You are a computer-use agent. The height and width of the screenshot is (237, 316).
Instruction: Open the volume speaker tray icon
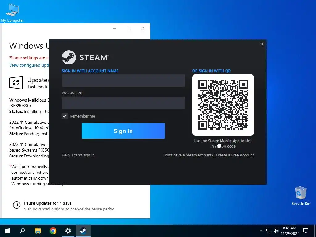(276, 231)
